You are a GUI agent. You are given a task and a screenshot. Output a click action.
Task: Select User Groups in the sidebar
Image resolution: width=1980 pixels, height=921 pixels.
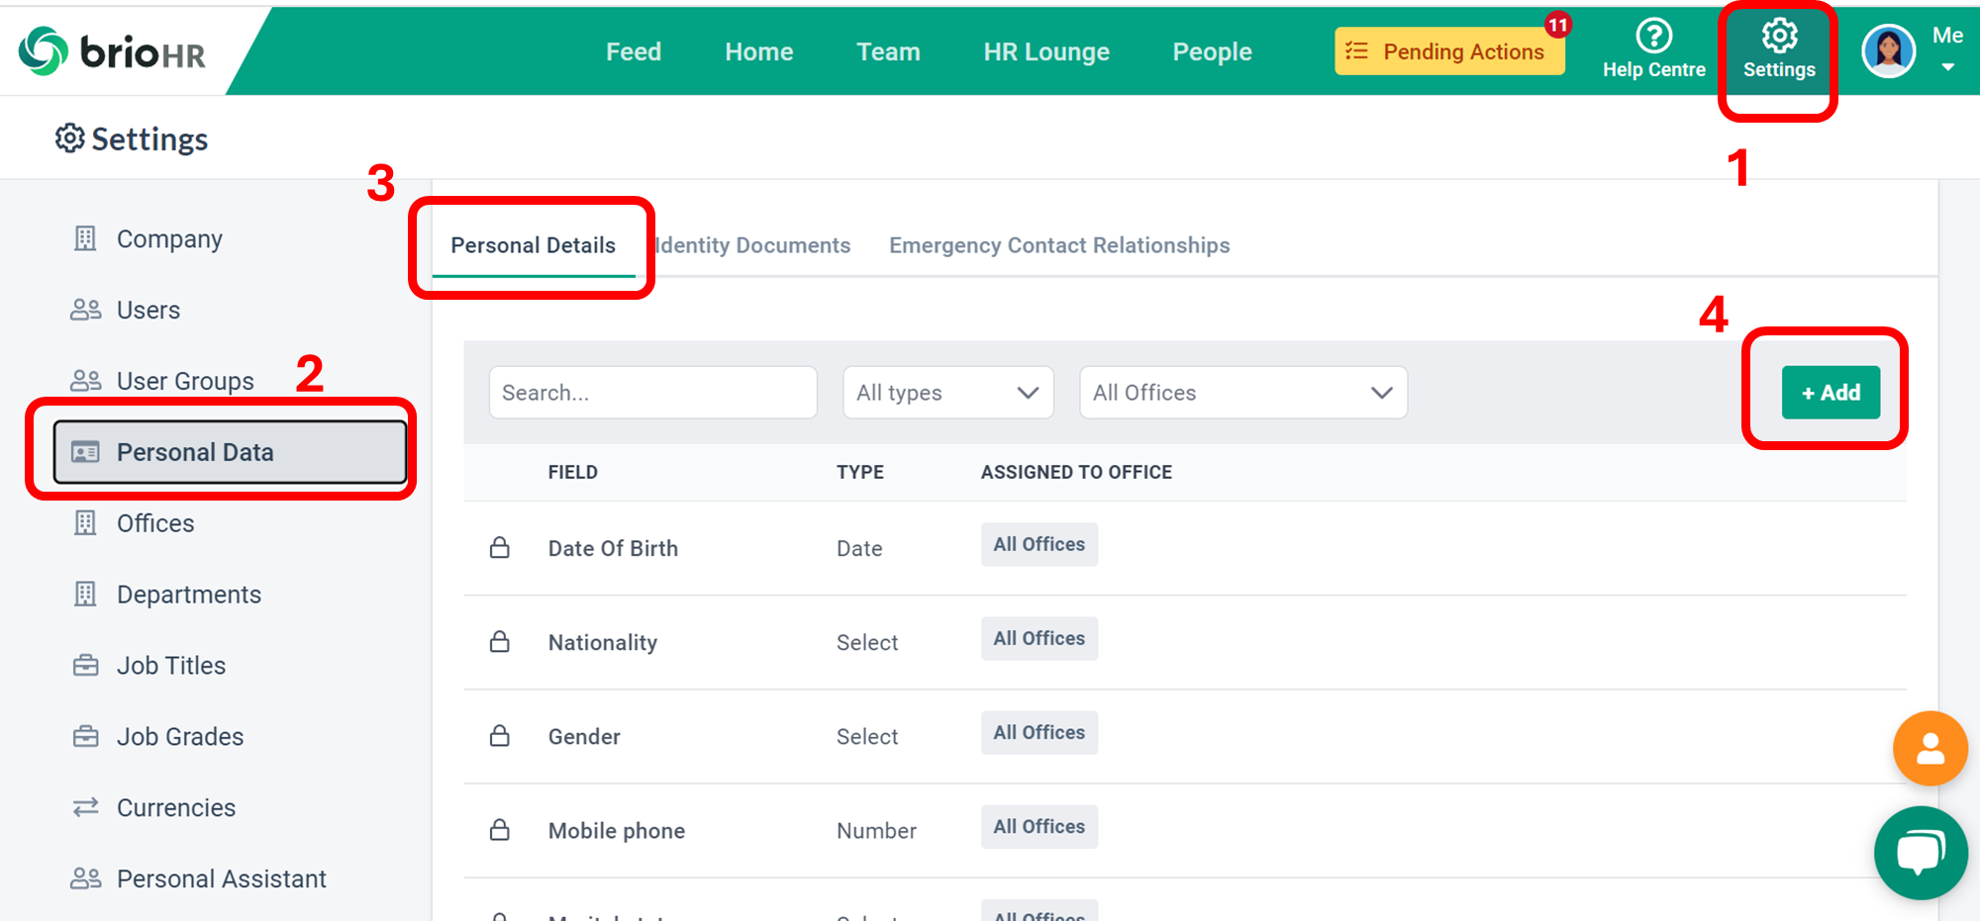tap(185, 382)
